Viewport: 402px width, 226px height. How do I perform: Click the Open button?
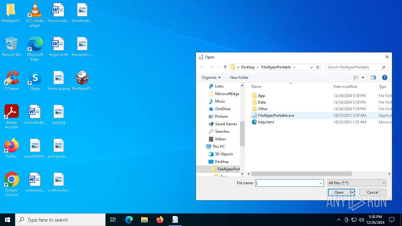(x=339, y=192)
